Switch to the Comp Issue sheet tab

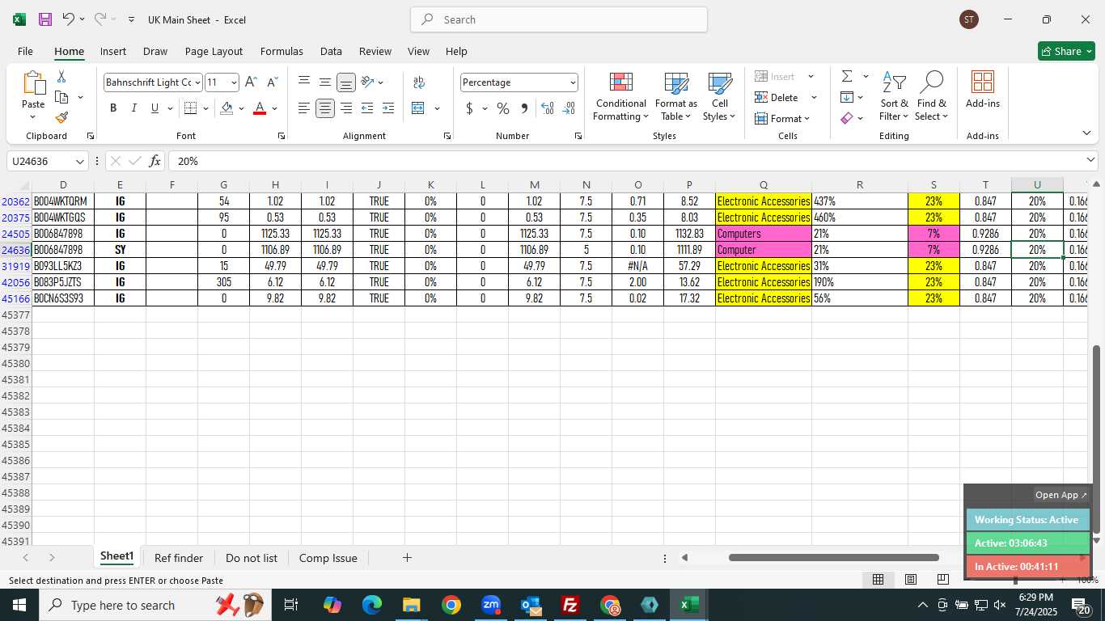(328, 558)
